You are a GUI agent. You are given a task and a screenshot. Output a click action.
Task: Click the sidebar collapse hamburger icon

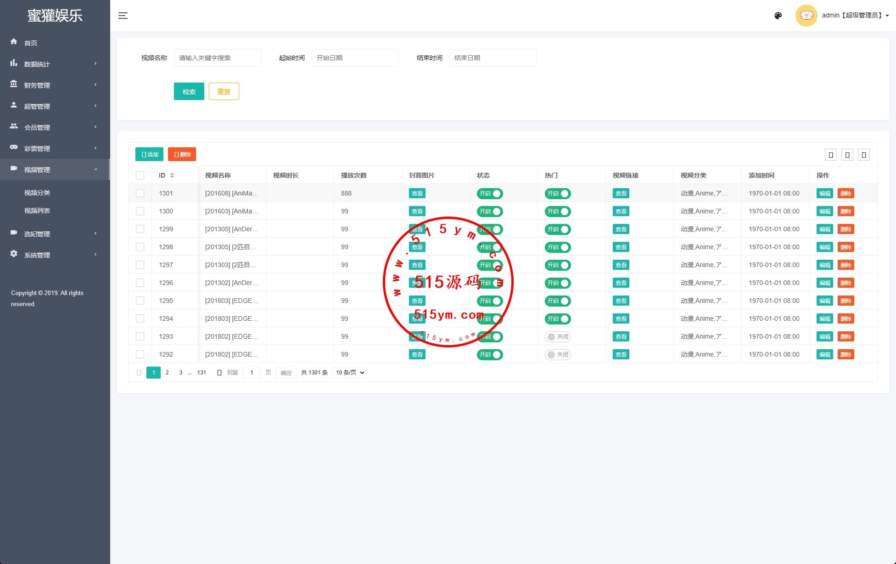123,16
